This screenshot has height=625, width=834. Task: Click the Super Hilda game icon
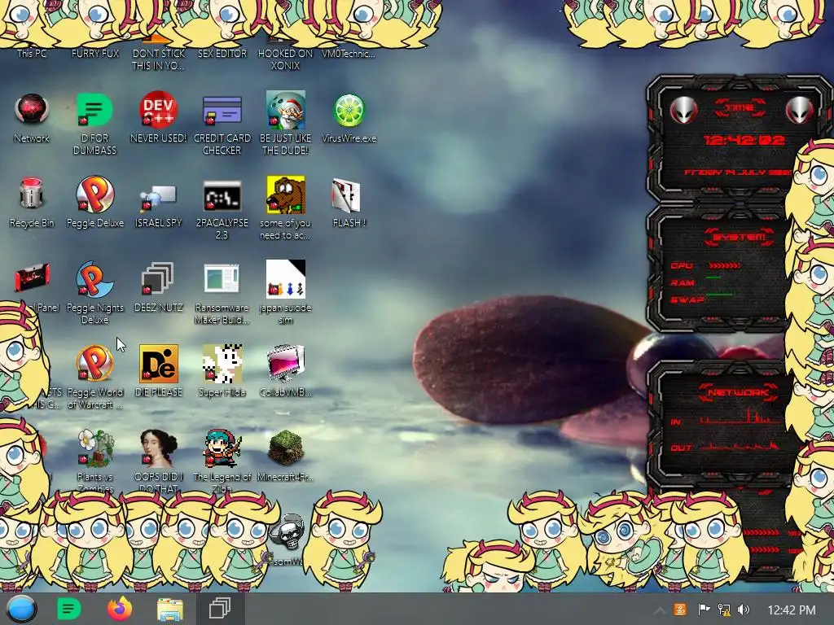coord(222,363)
